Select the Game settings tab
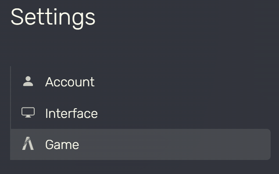 (x=140, y=144)
